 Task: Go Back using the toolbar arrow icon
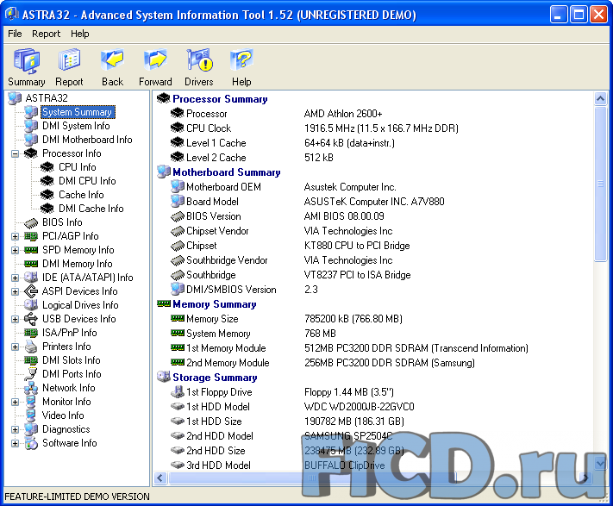[x=112, y=59]
